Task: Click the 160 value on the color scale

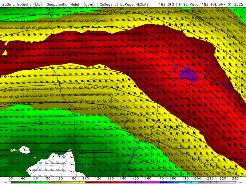Action: [148, 178]
